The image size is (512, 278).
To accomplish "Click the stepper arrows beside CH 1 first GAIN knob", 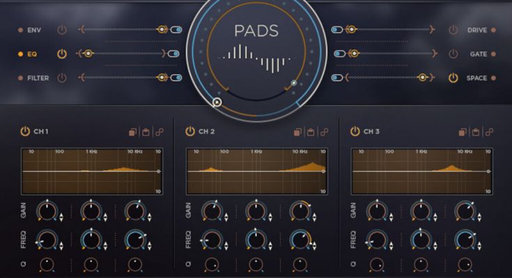I will coord(62,217).
